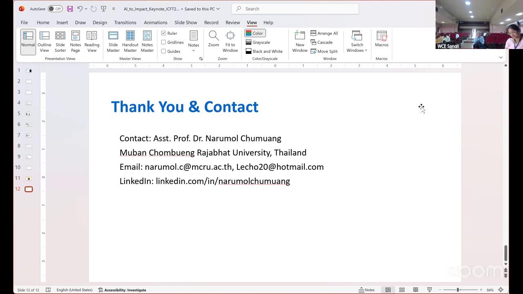Open the Help tab
Viewport: 523px width, 294px height.
click(268, 22)
